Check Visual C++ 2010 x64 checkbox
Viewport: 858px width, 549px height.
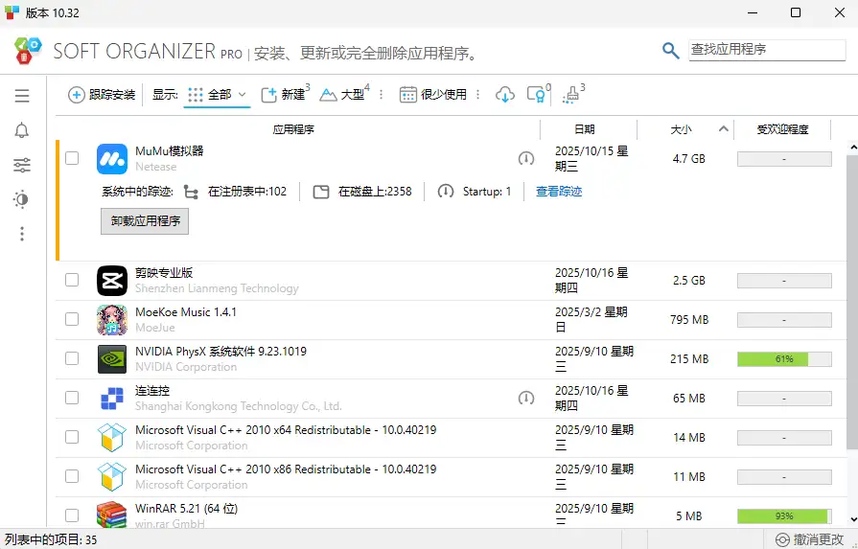(x=72, y=438)
